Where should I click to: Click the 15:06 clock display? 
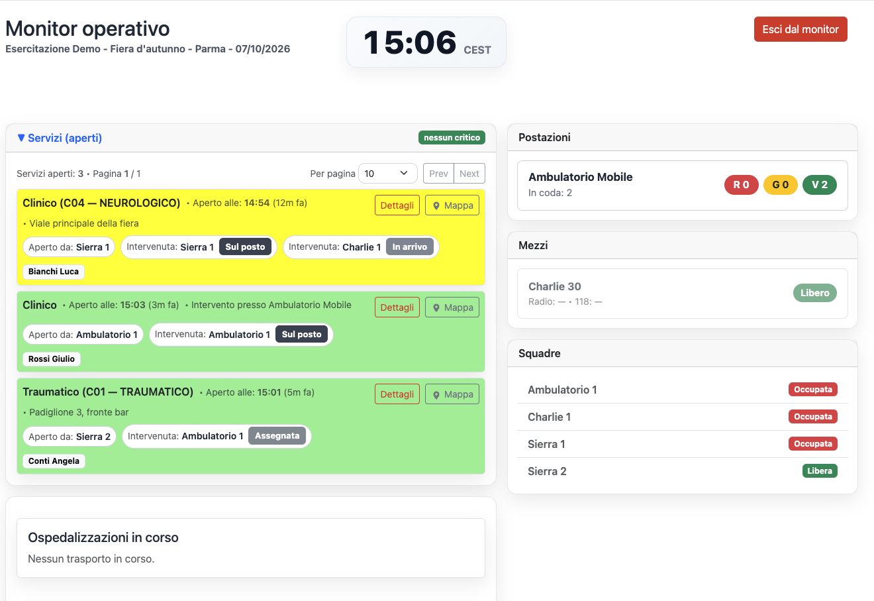(426, 42)
